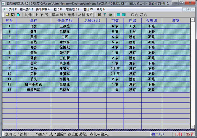197x138 pixels.
Task: Click the 删除 toolbar button
Action: pos(71,15)
